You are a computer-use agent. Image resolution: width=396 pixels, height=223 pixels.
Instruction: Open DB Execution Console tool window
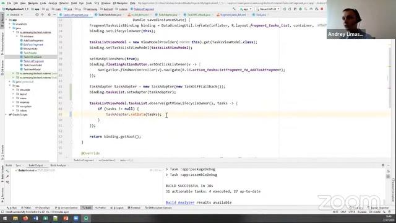click(158, 208)
